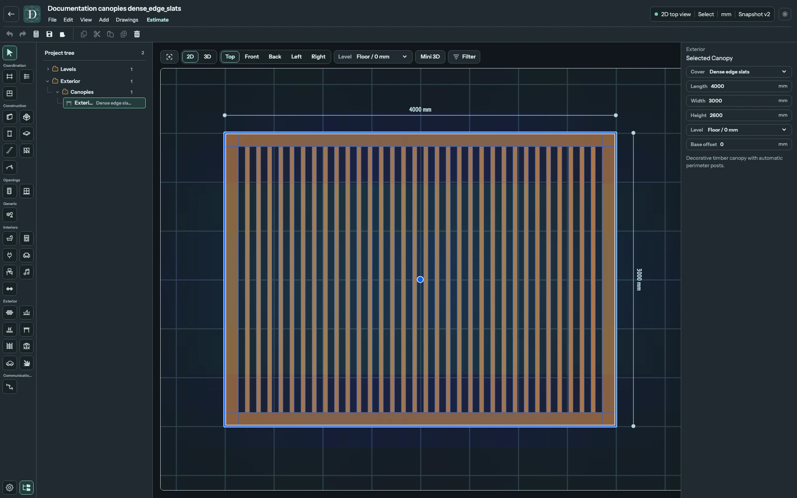Open the Add menu
797x498 pixels.
104,20
